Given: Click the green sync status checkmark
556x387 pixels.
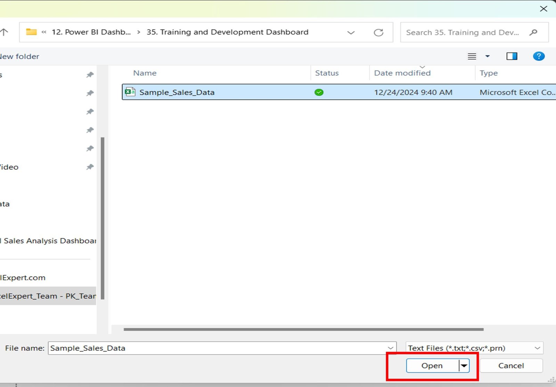Looking at the screenshot, I should tap(319, 92).
